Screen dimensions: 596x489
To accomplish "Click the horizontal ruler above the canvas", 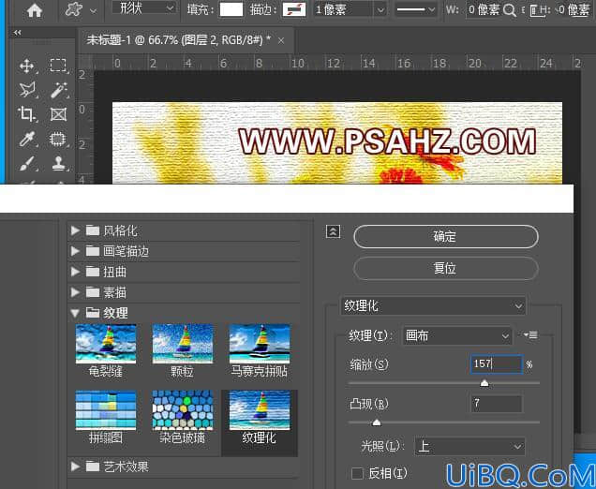I will tap(336, 63).
